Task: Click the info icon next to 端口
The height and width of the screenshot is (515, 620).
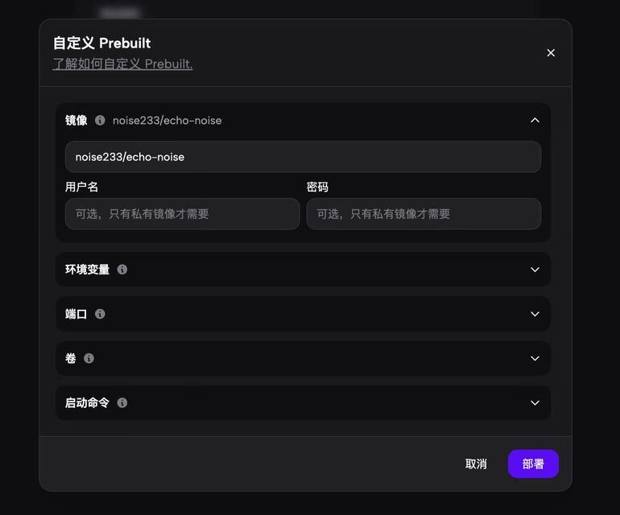Action: click(100, 314)
